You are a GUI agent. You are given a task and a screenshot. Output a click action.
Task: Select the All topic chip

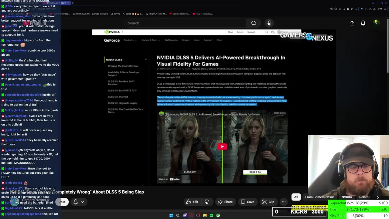[296, 197]
